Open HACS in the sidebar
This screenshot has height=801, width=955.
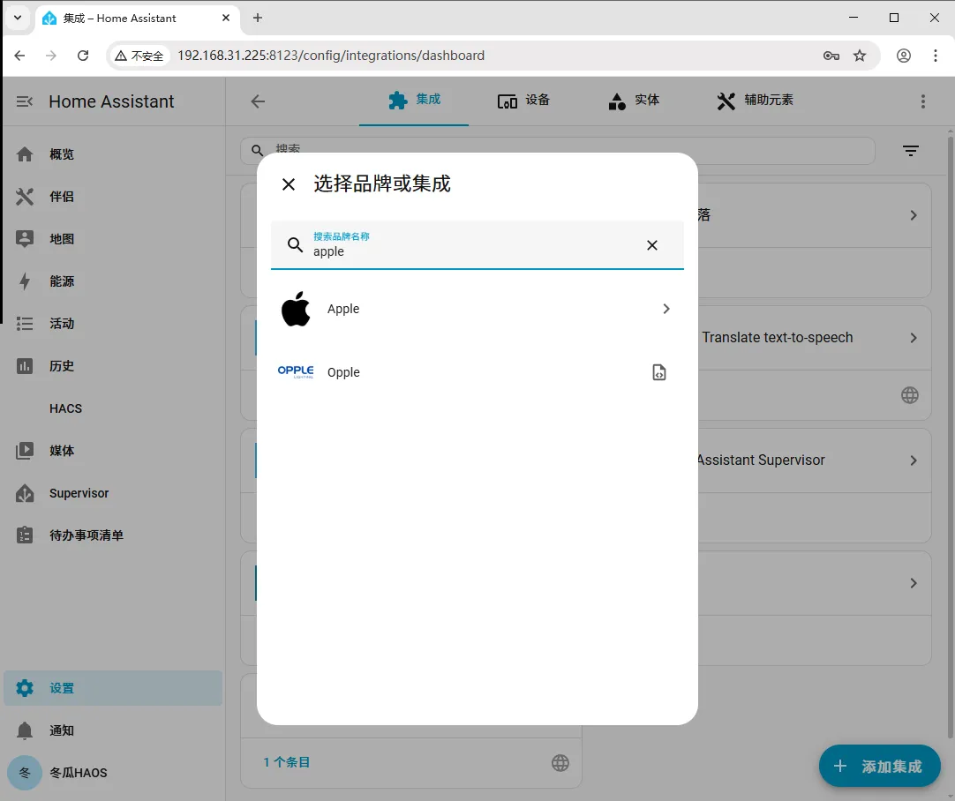coord(113,408)
